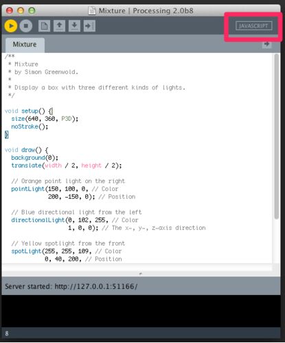Zoom the Processing window

[32, 10]
